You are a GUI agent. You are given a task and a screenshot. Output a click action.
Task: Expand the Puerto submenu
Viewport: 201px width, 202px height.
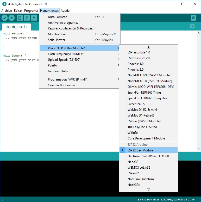coord(80,65)
